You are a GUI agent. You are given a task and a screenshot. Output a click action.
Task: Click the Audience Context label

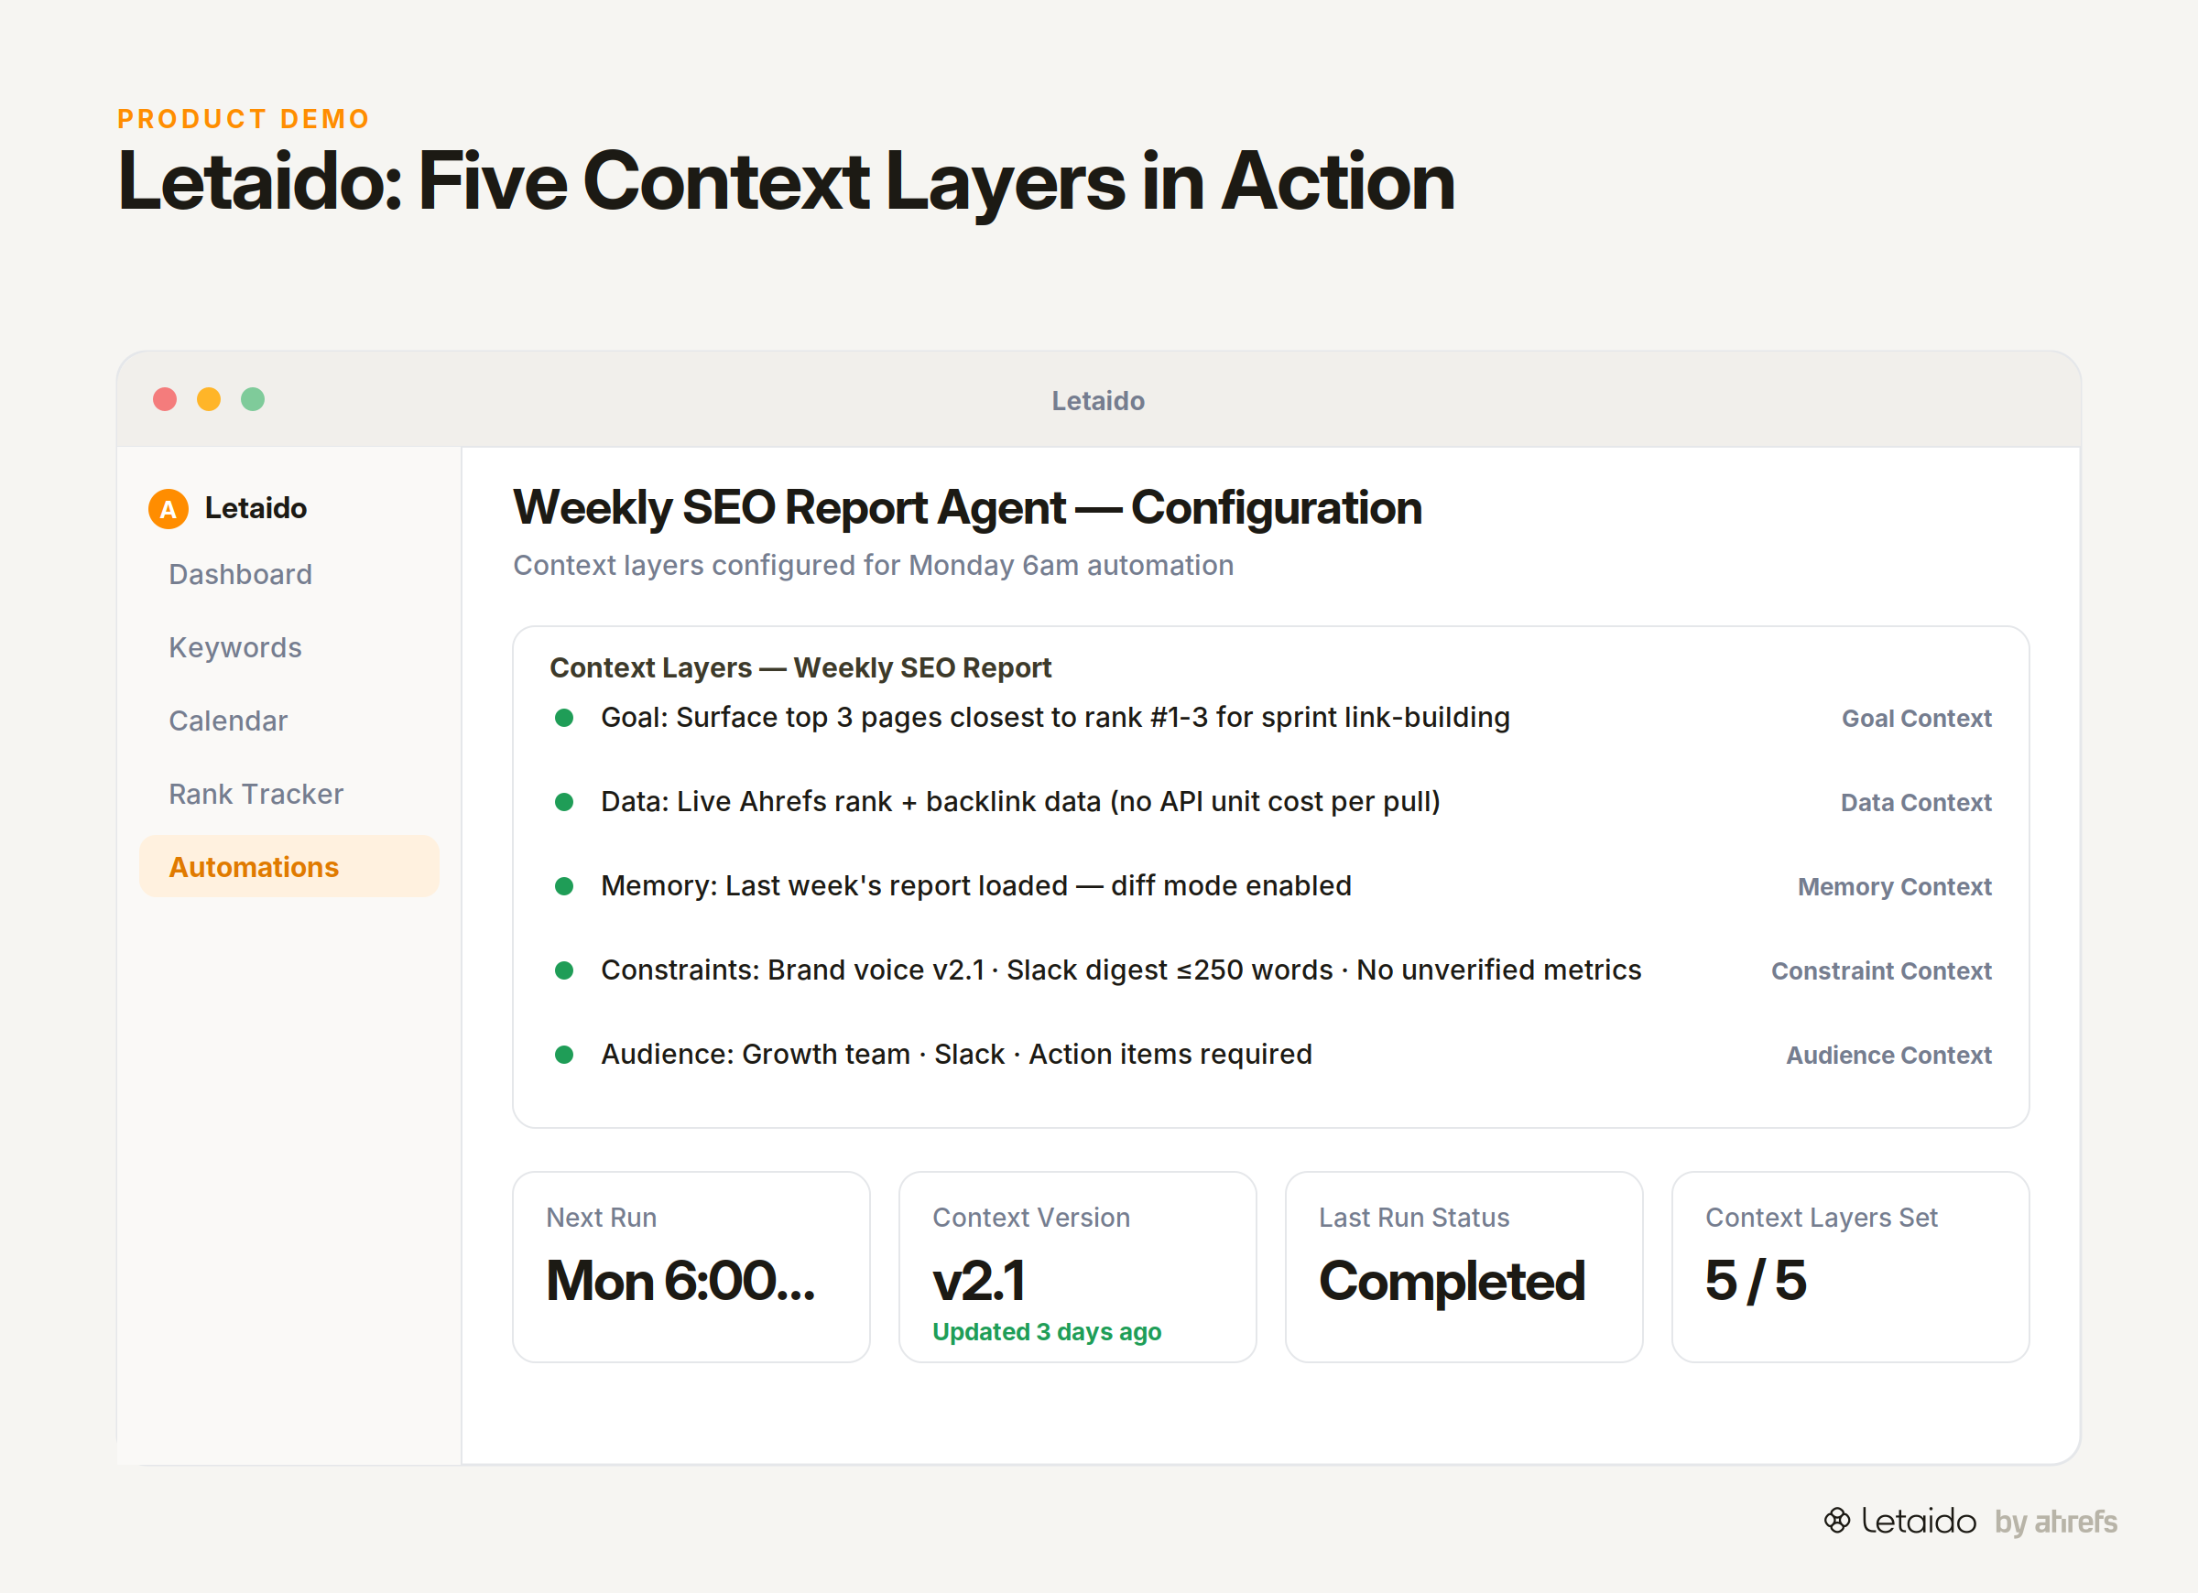pos(1888,1056)
